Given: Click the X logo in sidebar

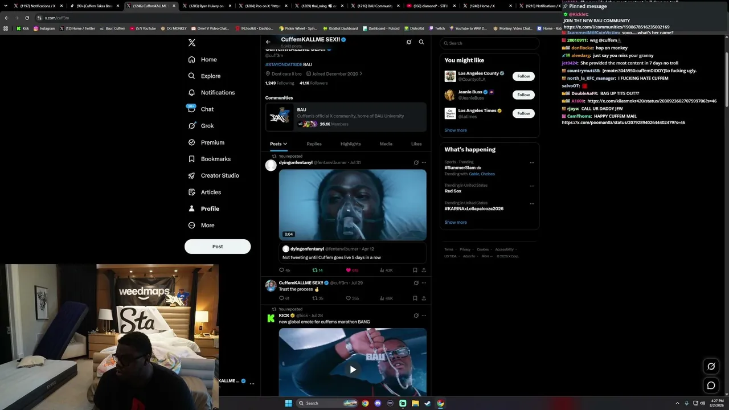Looking at the screenshot, I should coord(192,43).
